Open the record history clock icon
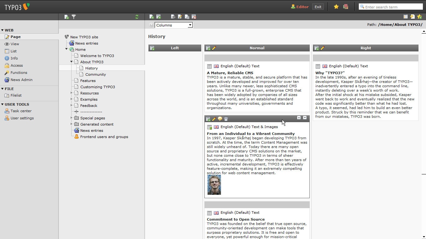 194,17
